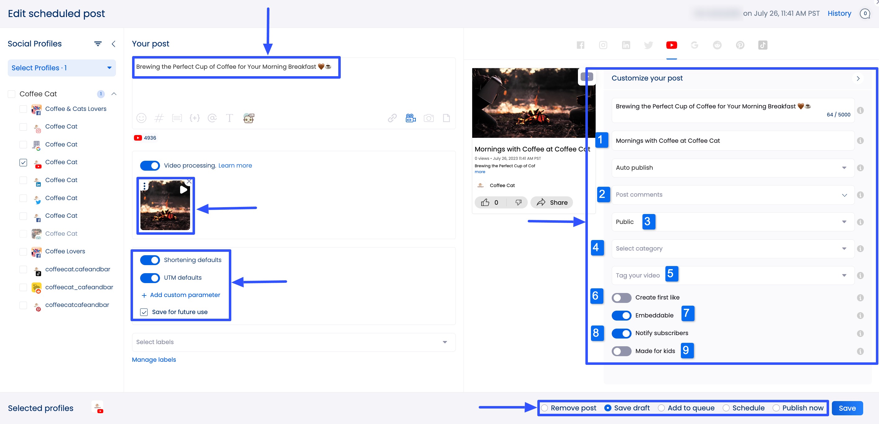The width and height of the screenshot is (879, 424).
Task: Click the campfire video thumbnail
Action: (x=165, y=206)
